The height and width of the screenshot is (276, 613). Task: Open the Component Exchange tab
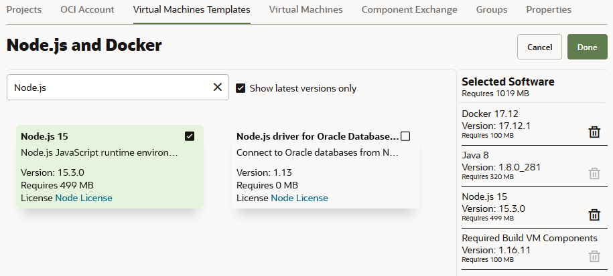pos(409,10)
